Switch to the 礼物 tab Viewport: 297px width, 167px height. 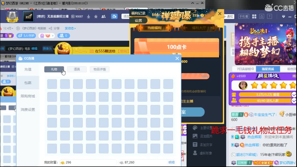54,69
